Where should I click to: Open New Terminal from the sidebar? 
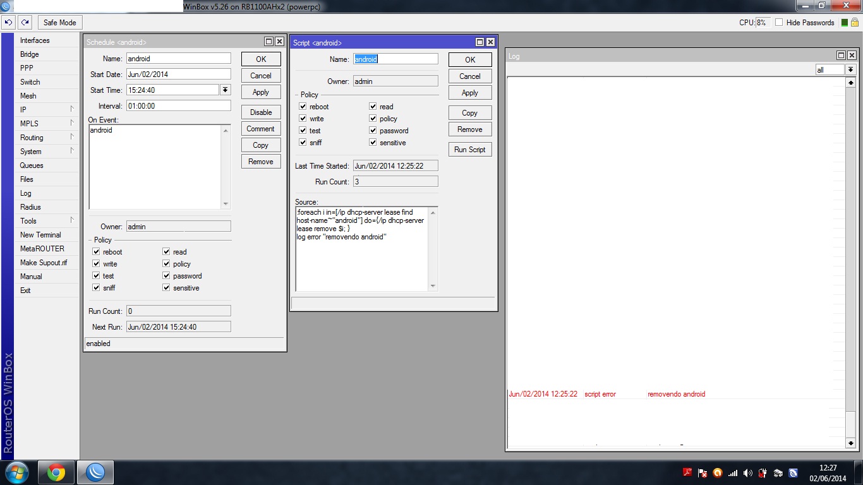(x=47, y=235)
